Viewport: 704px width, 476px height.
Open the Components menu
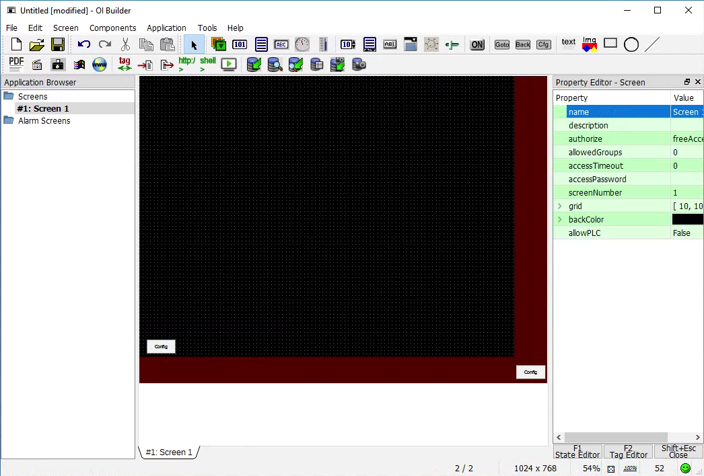(112, 28)
